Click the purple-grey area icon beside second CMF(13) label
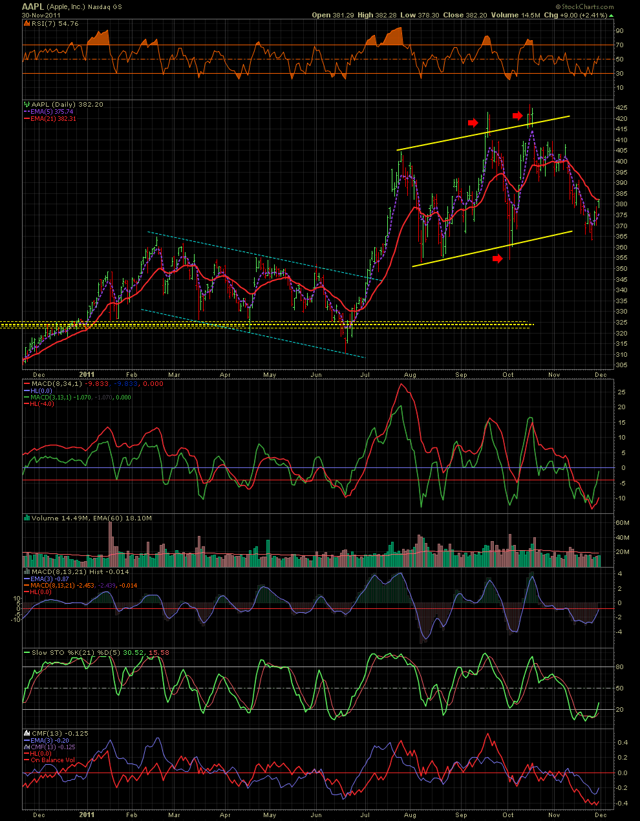The width and height of the screenshot is (640, 821). pos(27,747)
